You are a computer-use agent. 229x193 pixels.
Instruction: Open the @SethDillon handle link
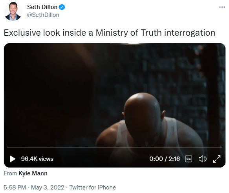pyautogui.click(x=43, y=15)
